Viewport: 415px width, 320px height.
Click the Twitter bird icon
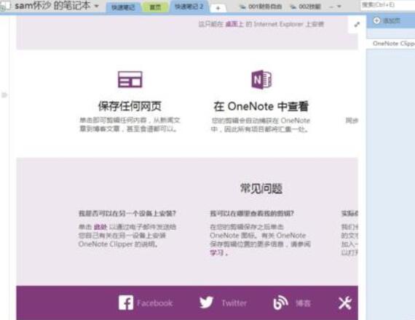[x=207, y=303]
